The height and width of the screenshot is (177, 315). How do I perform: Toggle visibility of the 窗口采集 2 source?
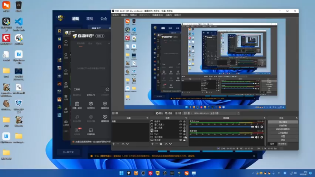[x=180, y=124]
